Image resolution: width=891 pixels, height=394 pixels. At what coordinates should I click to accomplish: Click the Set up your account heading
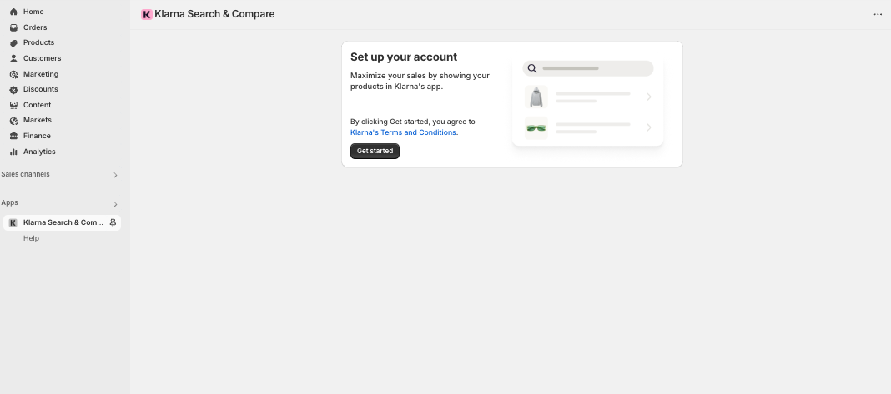(404, 57)
